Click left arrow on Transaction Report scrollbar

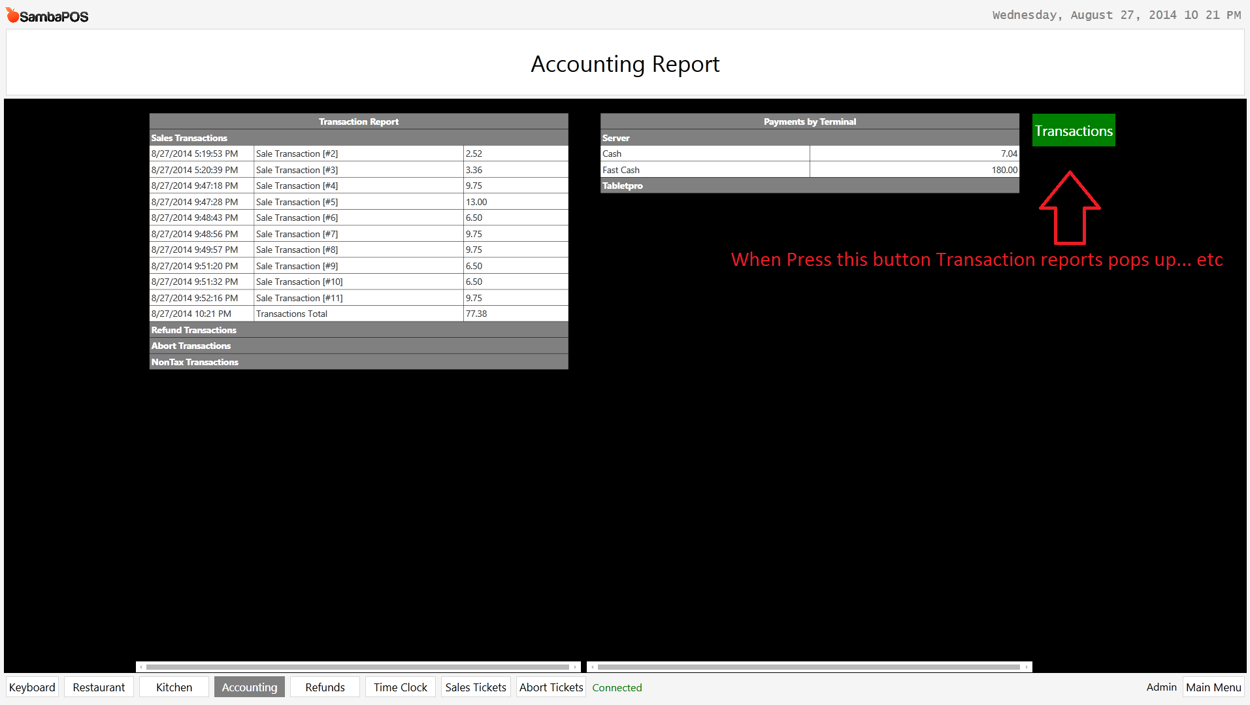[140, 666]
